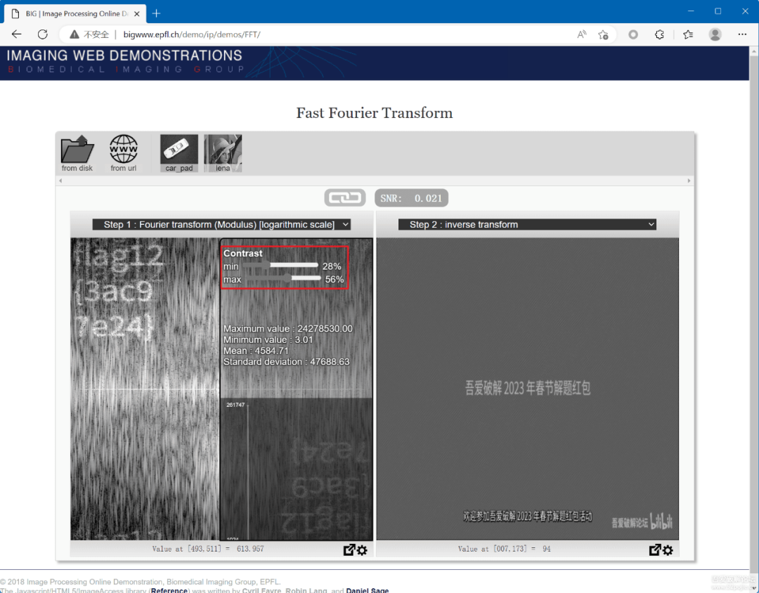Open the Daniel Sage link
The image size is (759, 593).
(367, 590)
